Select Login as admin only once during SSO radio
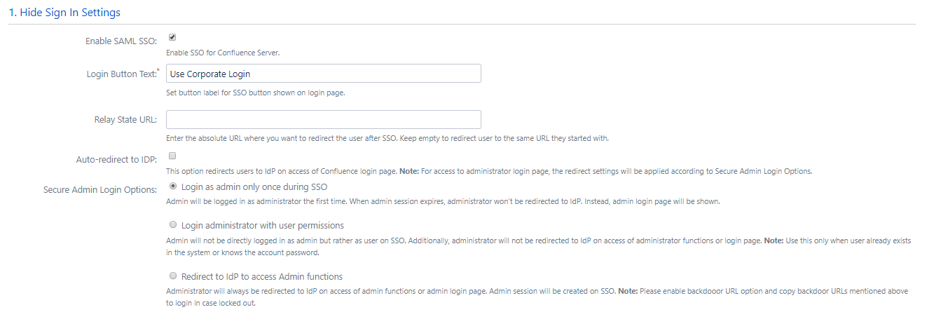927x319 pixels. coord(172,186)
